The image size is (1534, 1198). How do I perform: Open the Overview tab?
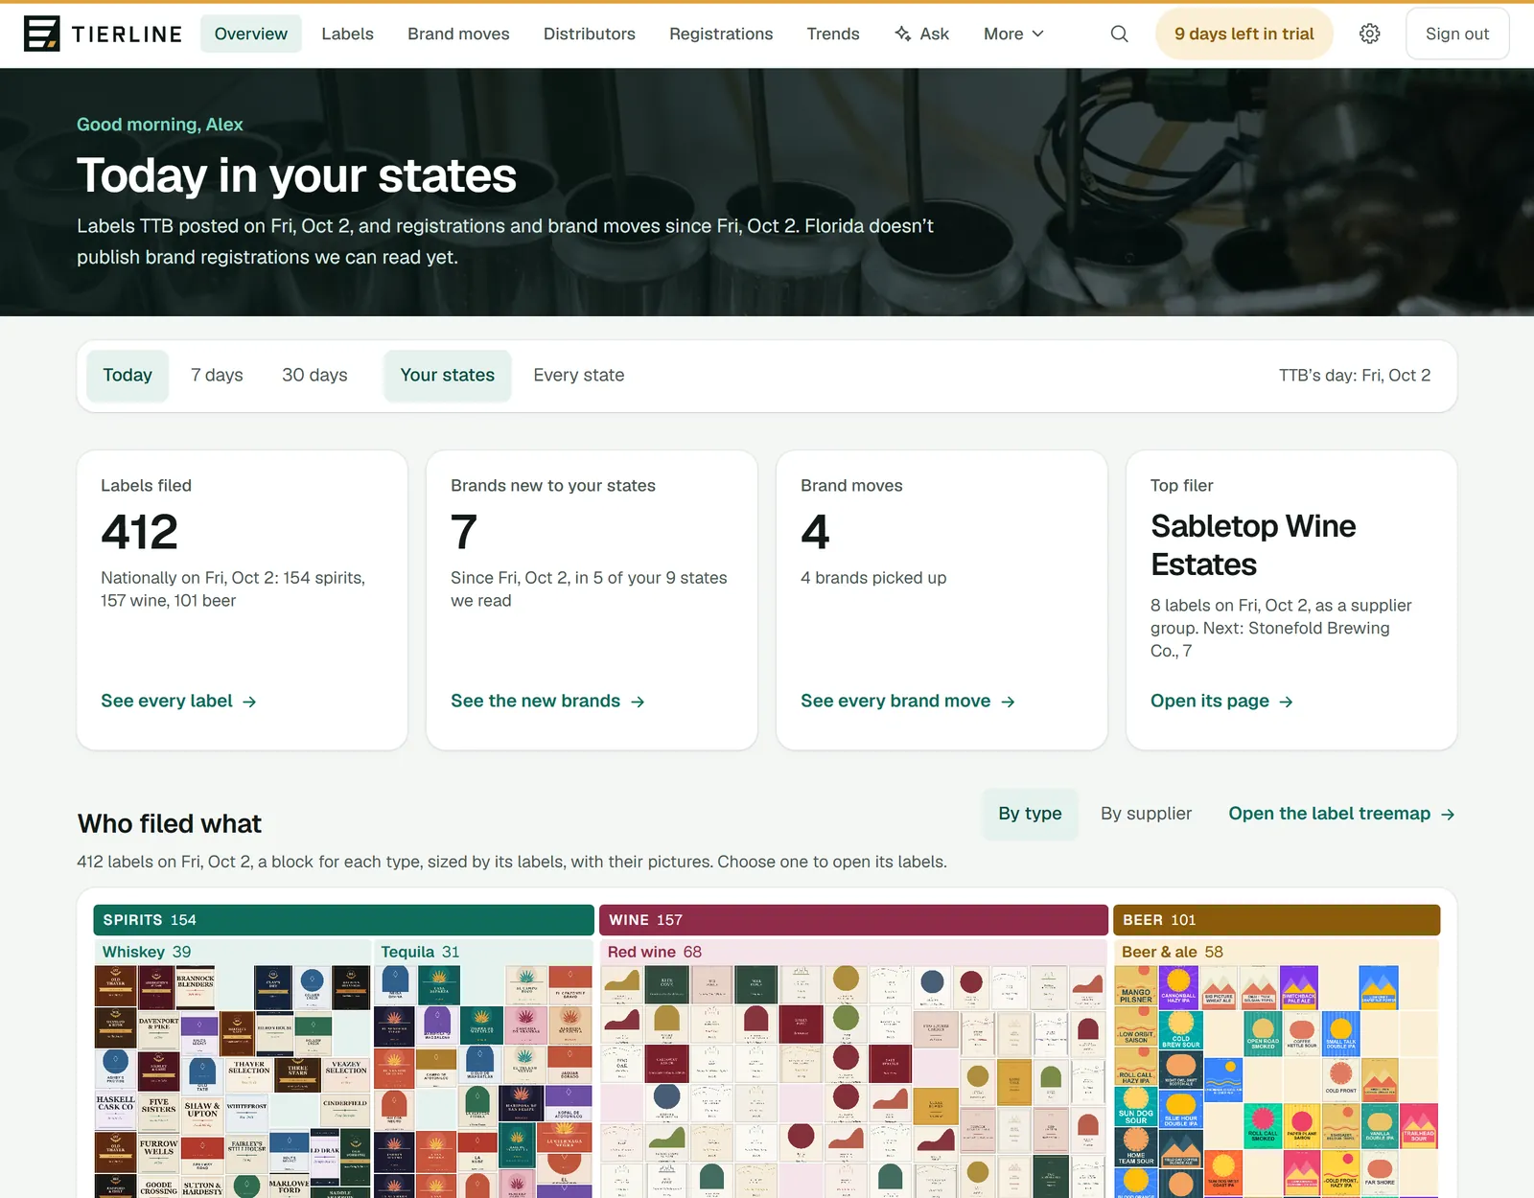click(x=251, y=34)
